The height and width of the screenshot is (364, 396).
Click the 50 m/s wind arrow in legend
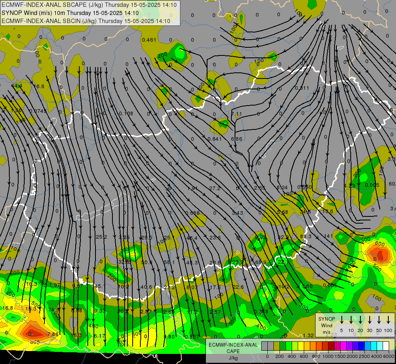pyautogui.click(x=379, y=320)
